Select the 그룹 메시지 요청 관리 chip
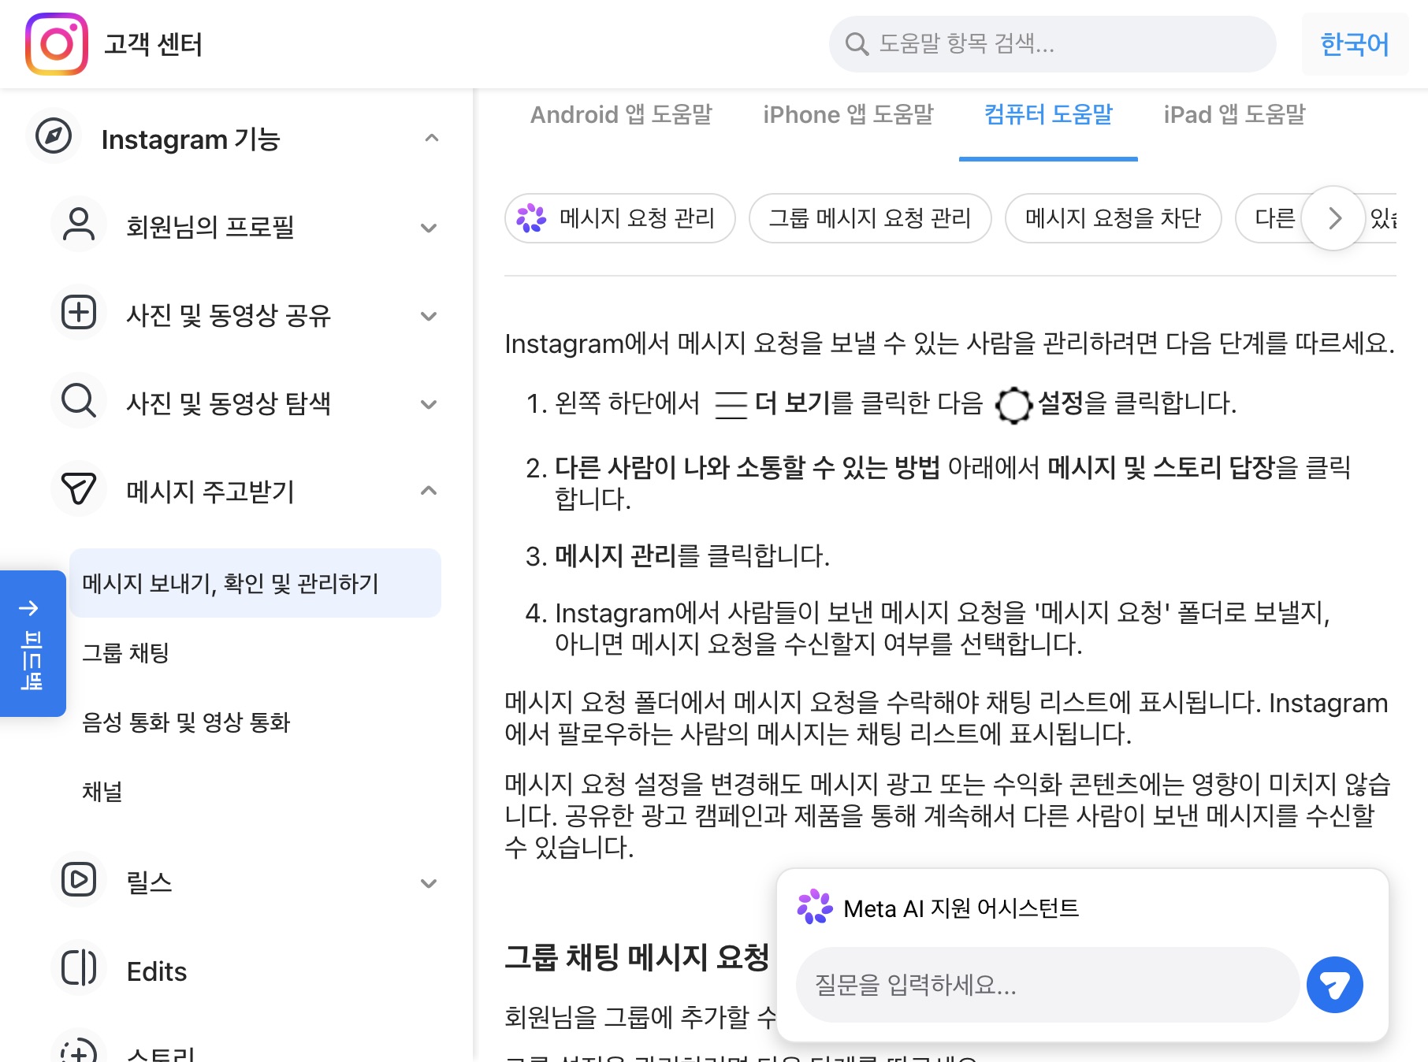Screen dimensions: 1428x1062 870,218
